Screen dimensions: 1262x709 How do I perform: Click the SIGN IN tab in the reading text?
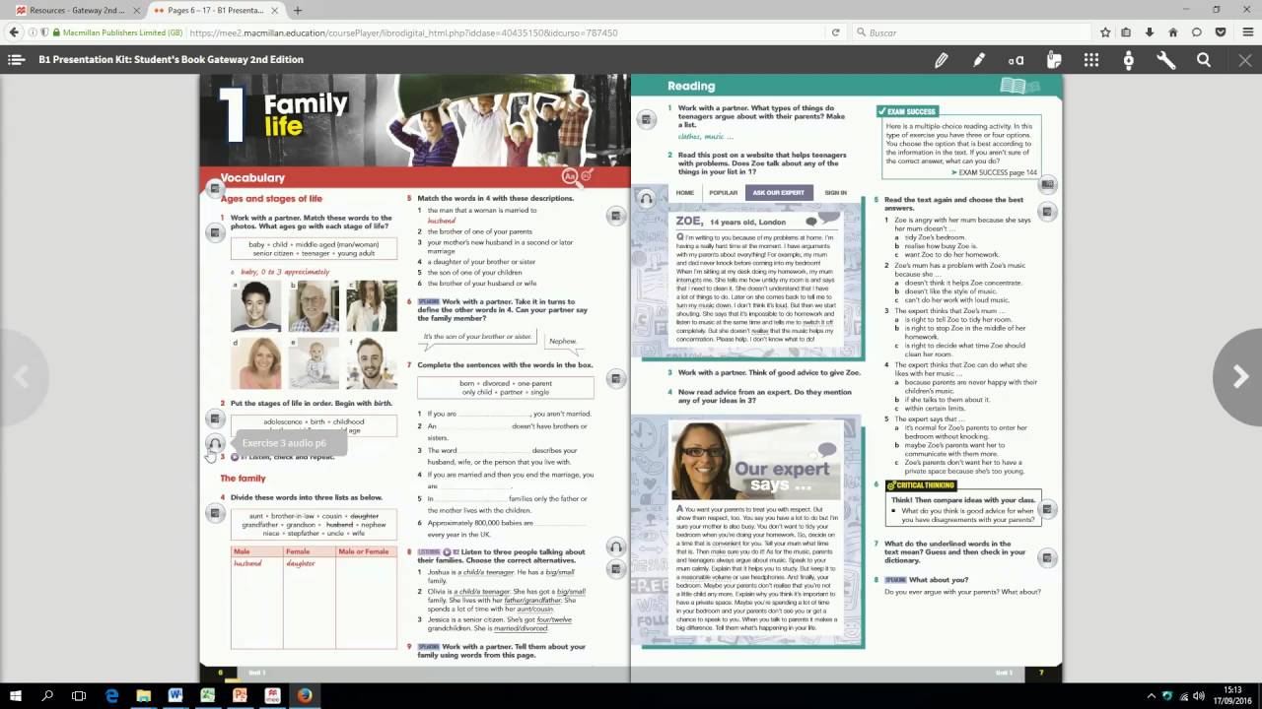(835, 192)
